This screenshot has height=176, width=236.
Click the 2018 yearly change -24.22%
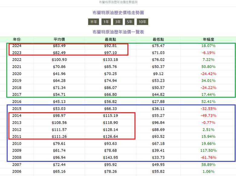point(208,88)
